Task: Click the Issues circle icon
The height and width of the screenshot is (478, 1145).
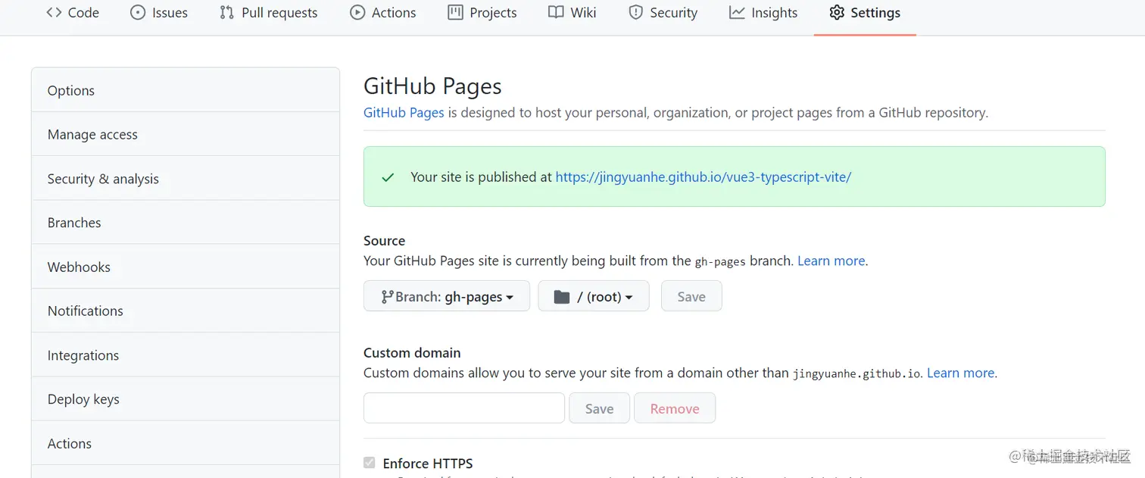Action: tap(137, 13)
